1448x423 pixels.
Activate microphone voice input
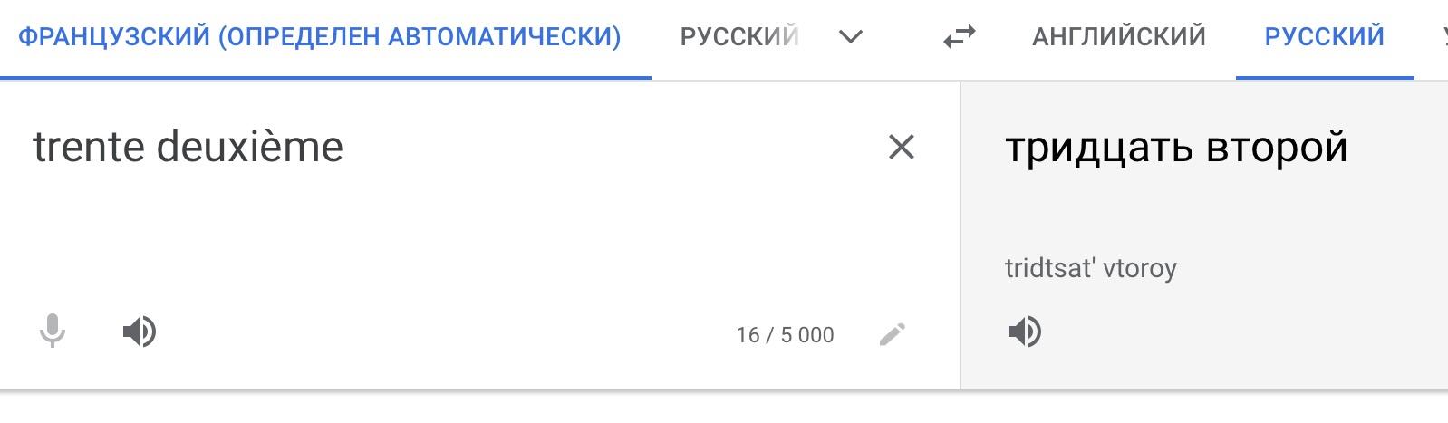[53, 332]
